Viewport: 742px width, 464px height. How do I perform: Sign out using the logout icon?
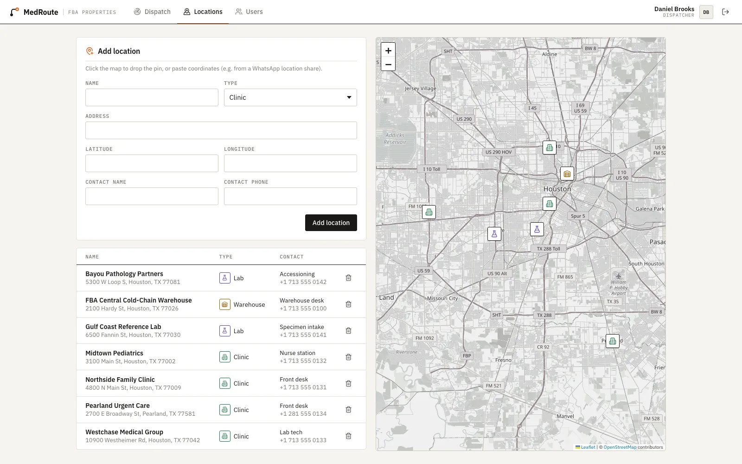(726, 12)
